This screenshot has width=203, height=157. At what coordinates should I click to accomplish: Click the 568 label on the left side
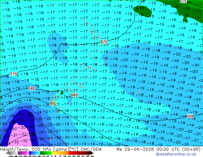[x=32, y=88]
